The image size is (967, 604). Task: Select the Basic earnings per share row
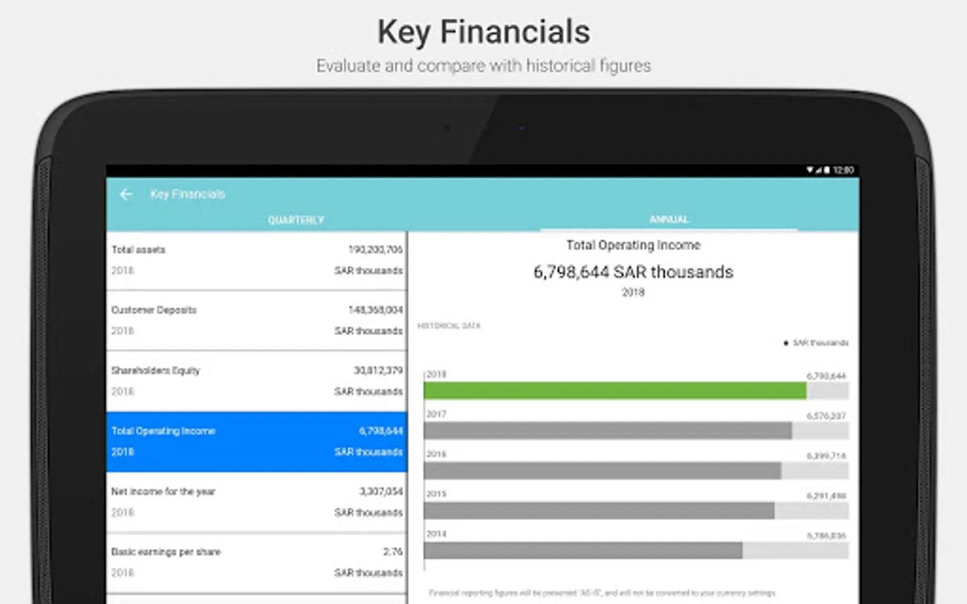pos(257,562)
